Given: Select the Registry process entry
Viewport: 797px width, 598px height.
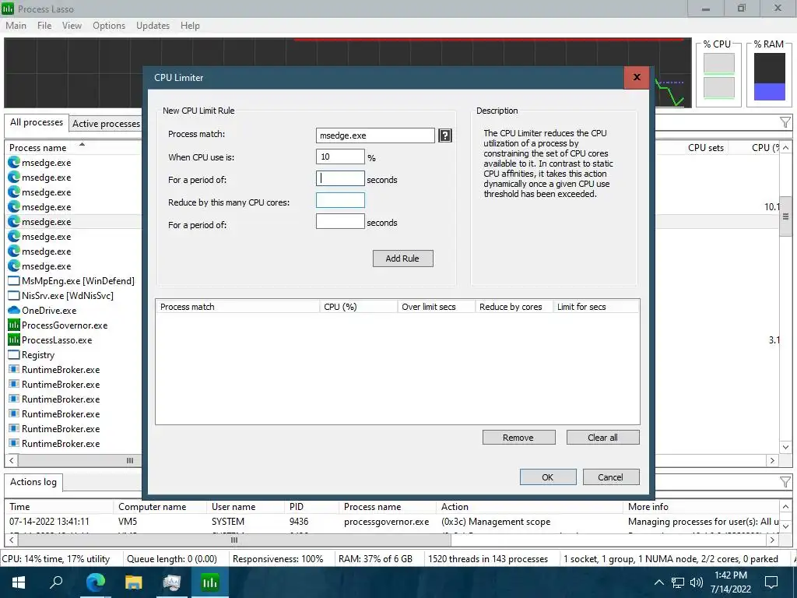Looking at the screenshot, I should [31, 355].
